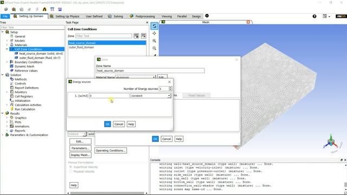The height and width of the screenshot is (195, 347).
Task: Open the User Defined ribbon tab
Action: click(x=94, y=16)
